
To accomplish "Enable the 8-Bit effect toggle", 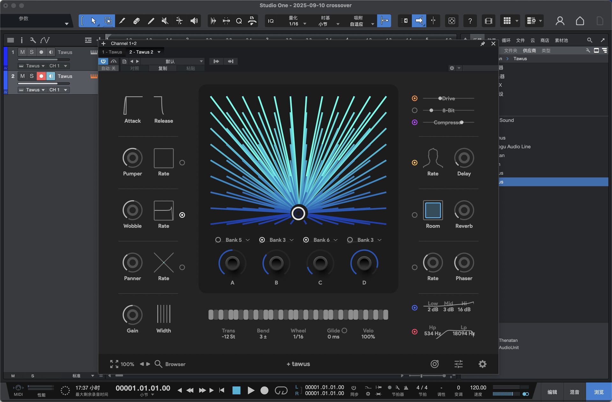I will 414,110.
